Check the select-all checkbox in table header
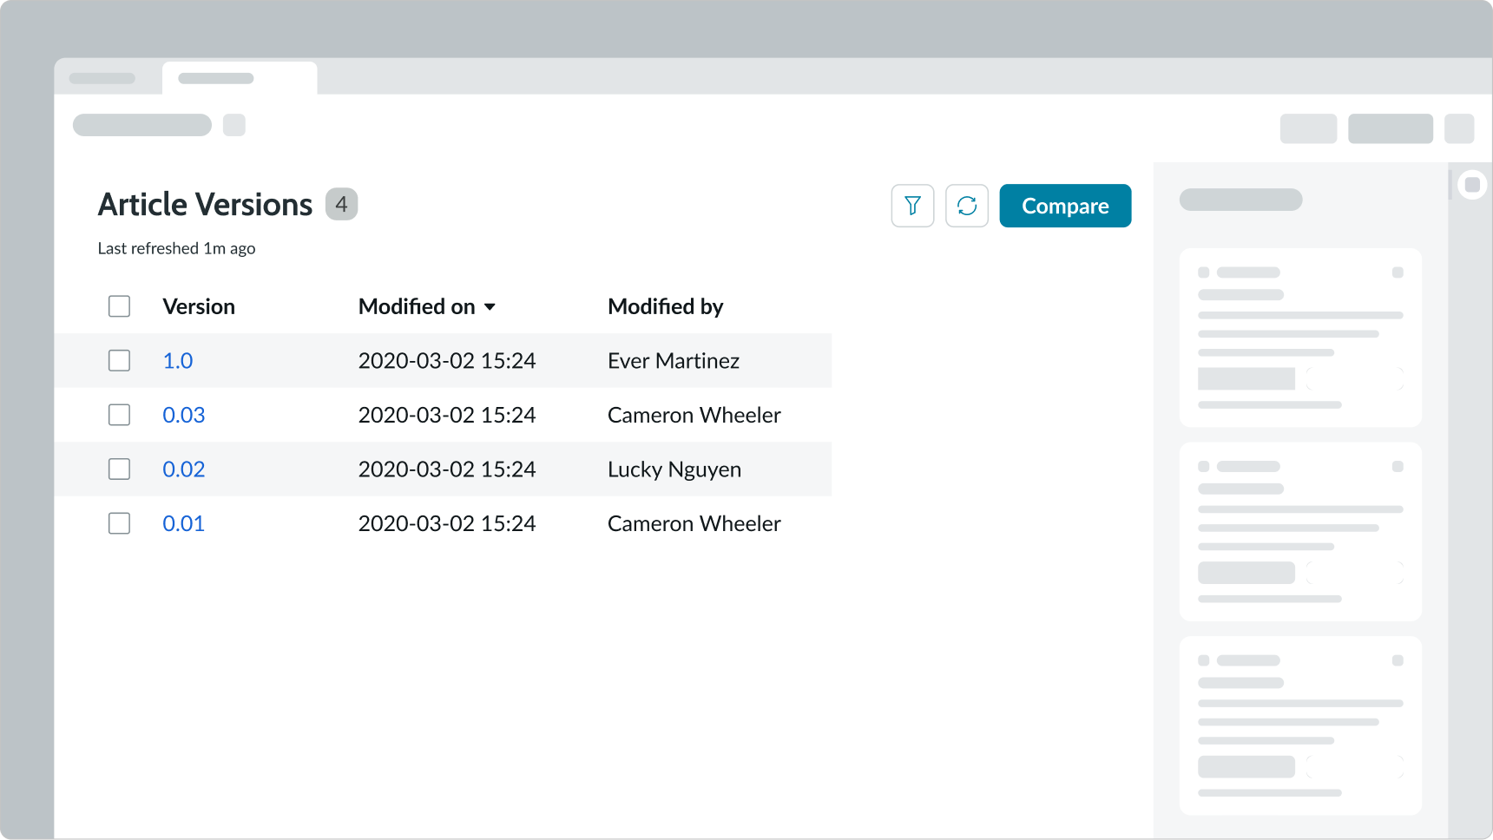Viewport: 1493px width, 840px height. point(119,305)
